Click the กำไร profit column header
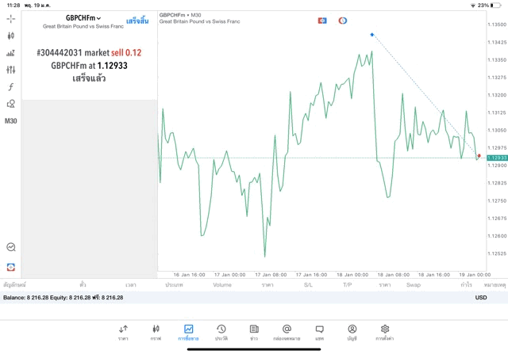Screen dimensions: 508x354 click(466, 285)
